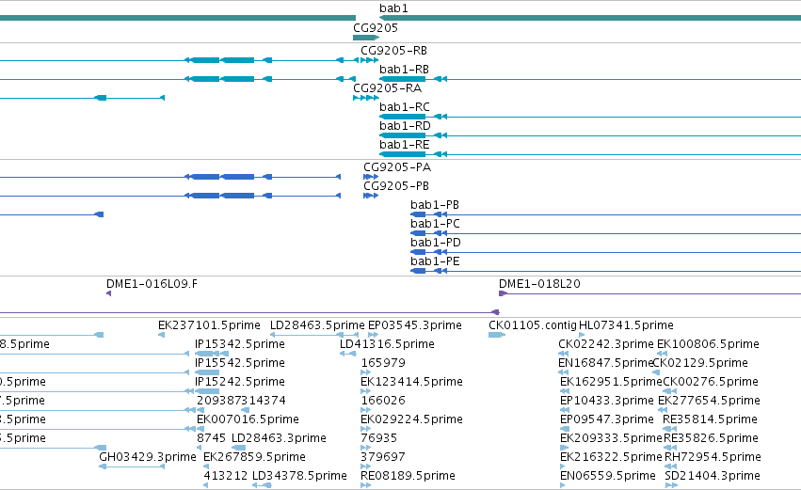Open transcript bab1-RC label

(404, 107)
